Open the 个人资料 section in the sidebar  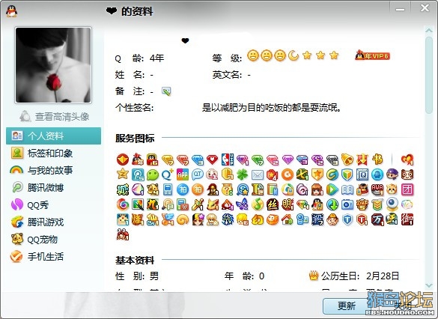(x=53, y=136)
